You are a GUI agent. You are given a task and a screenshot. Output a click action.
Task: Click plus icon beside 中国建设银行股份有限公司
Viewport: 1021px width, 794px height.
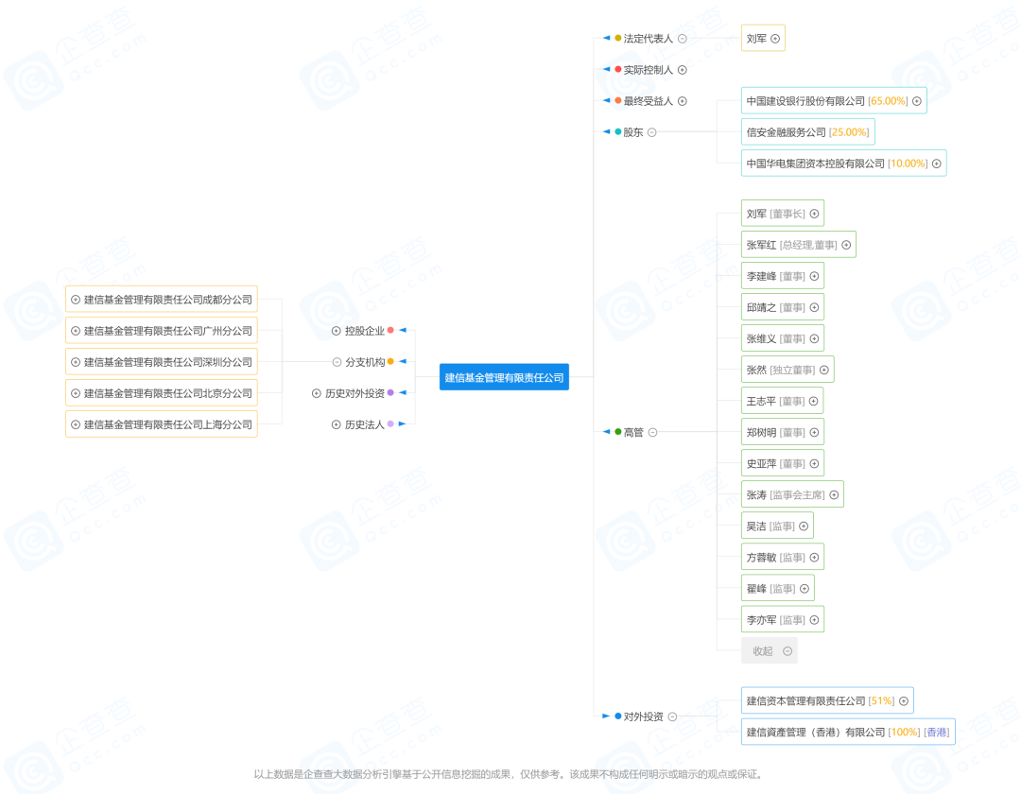917,101
